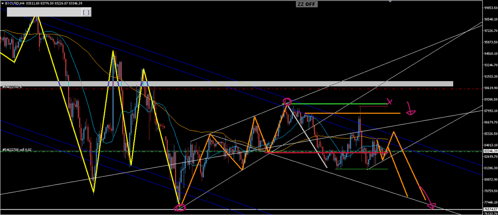
Task: Click the 90619.90 price scale label
Action: tap(490, 88)
